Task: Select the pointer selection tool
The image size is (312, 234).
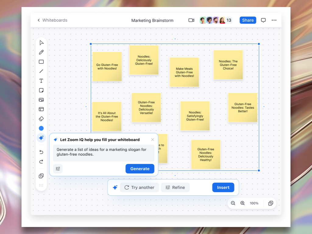Action: 41,43
